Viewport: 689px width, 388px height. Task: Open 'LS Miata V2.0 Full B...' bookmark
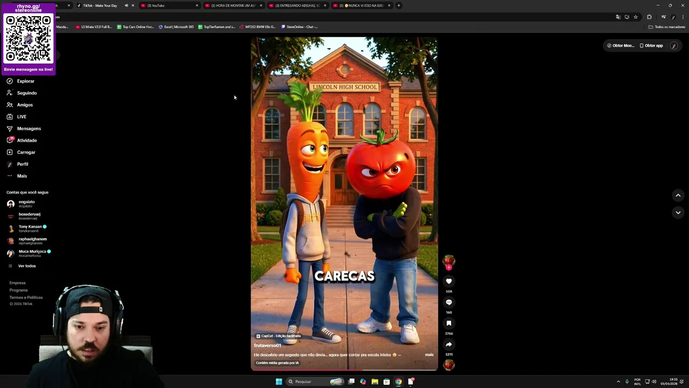(x=94, y=26)
